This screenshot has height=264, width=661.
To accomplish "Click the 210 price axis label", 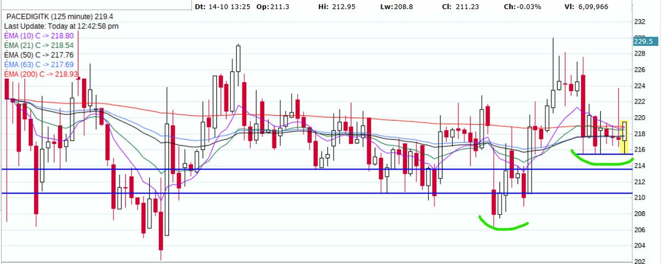I will [x=640, y=198].
